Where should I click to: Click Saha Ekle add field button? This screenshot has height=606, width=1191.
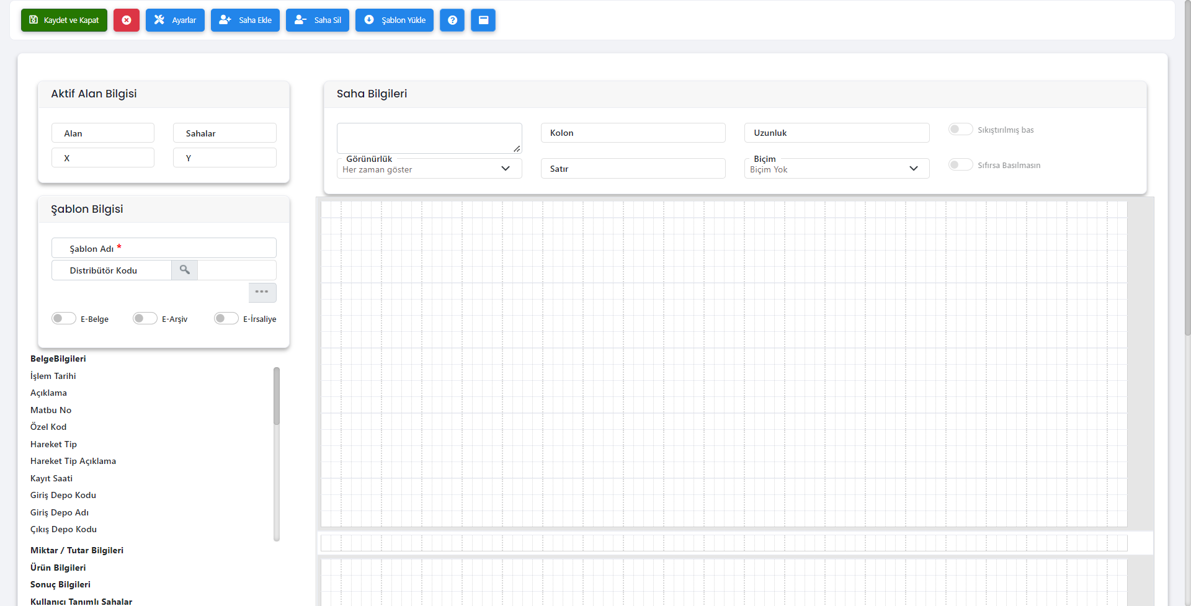[x=245, y=20]
